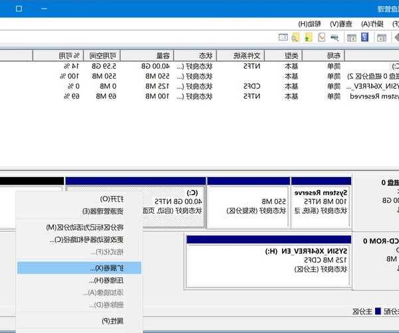Click the 69 MB free space cell
Viewport: 399px width, 333px height.
tap(106, 97)
